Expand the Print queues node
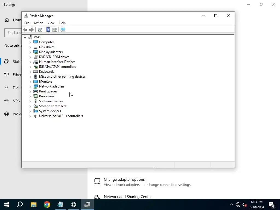280x210 pixels. (x=30, y=91)
